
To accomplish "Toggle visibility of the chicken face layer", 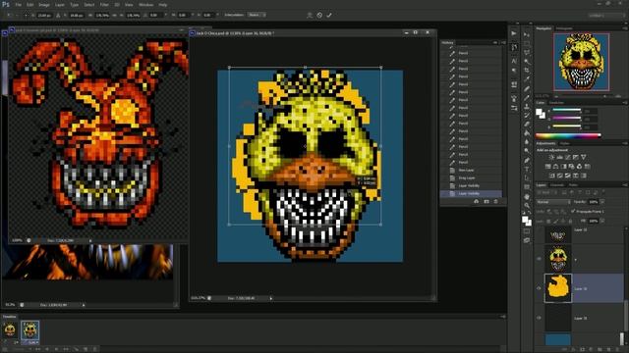I will [539, 259].
